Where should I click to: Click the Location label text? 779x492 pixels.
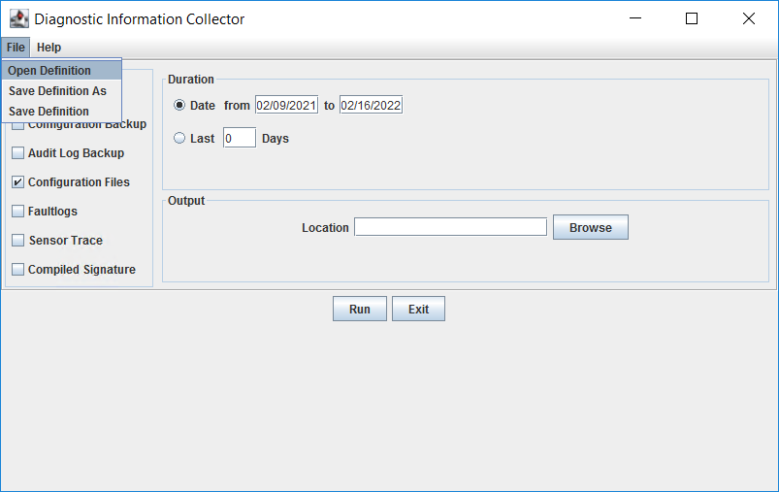(x=325, y=228)
